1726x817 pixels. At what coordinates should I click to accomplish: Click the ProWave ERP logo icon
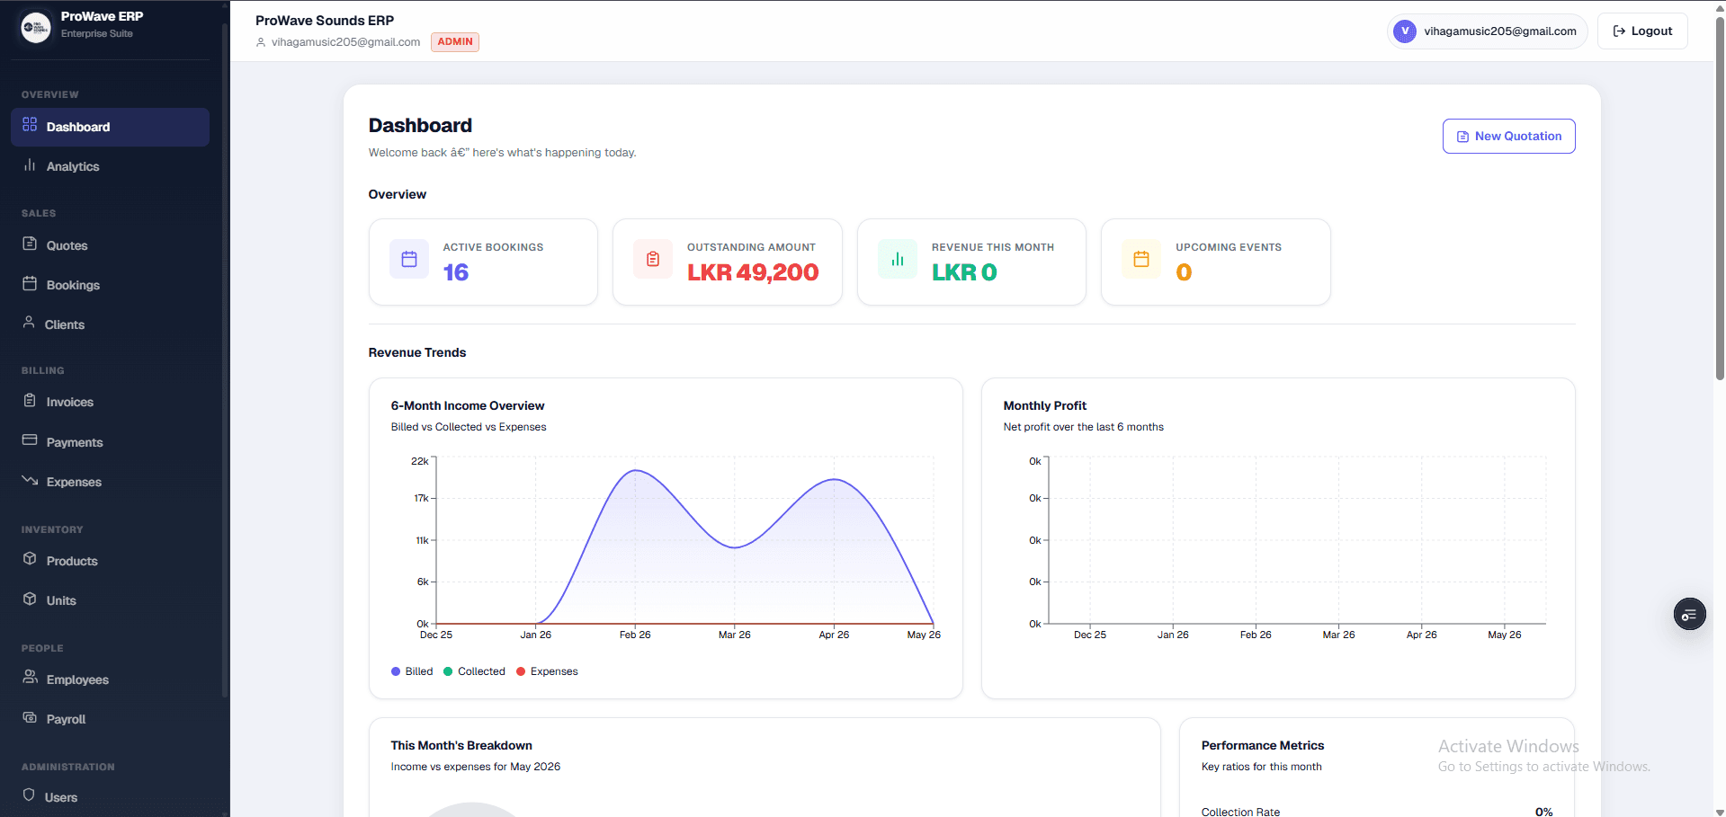(36, 27)
